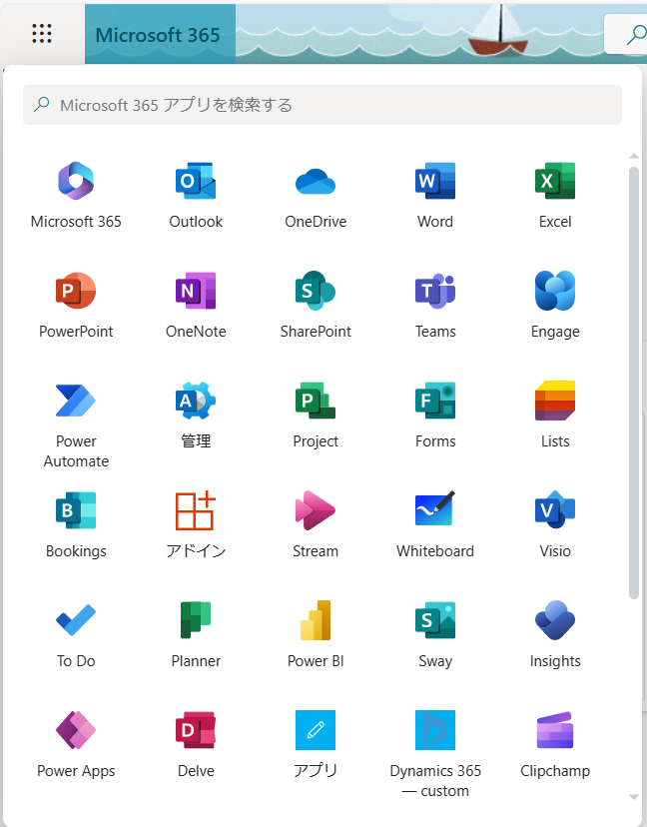Launch PowerPoint app
This screenshot has height=827, width=647.
tap(76, 291)
